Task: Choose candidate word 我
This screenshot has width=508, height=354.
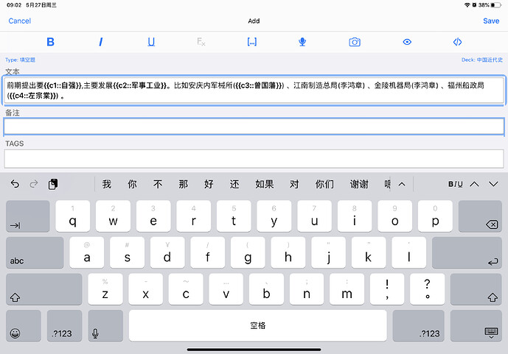Action: click(x=107, y=184)
